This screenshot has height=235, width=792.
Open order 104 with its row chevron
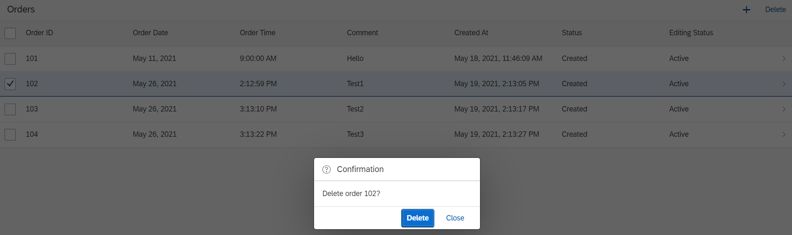tap(784, 135)
